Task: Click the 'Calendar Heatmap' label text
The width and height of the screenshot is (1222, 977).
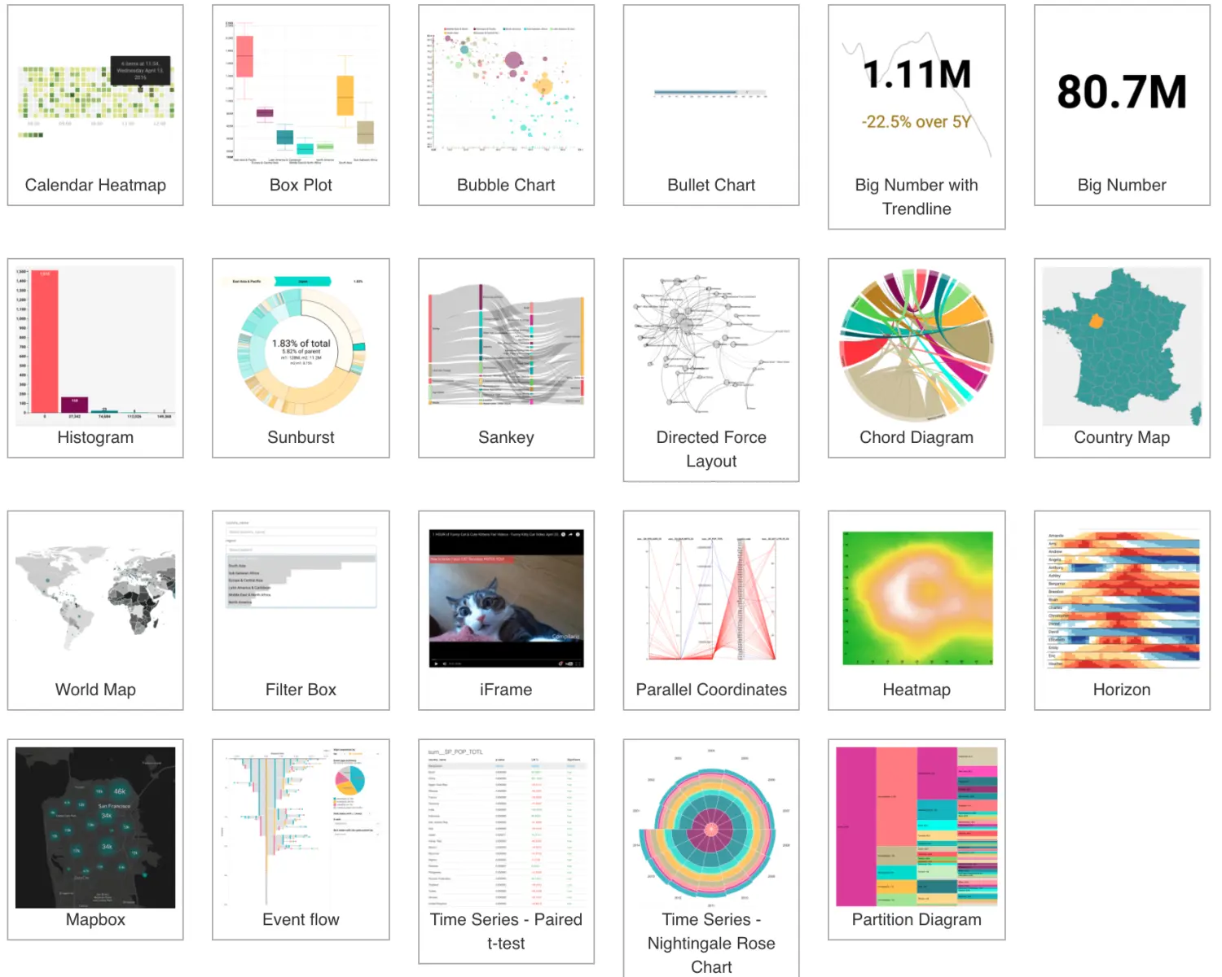Action: click(95, 185)
